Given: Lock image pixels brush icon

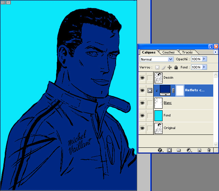Looking at the screenshot, I should [164, 67].
